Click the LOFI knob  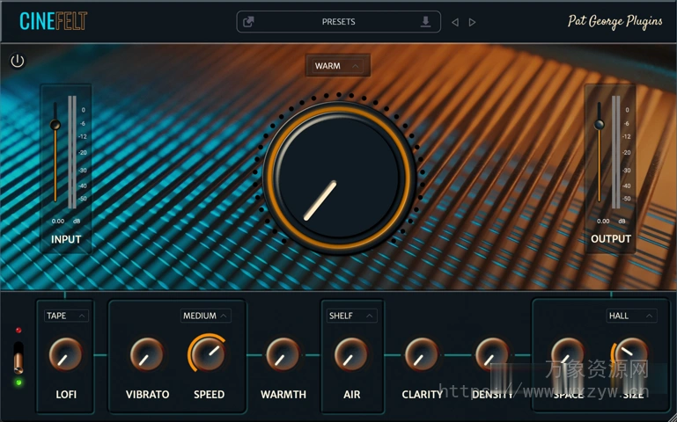(x=66, y=355)
